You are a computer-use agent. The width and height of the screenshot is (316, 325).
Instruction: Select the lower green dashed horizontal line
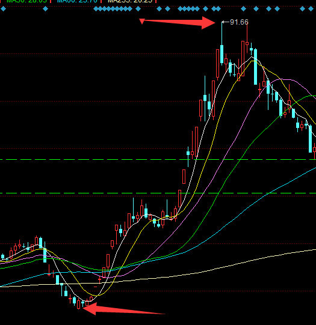click(158, 193)
